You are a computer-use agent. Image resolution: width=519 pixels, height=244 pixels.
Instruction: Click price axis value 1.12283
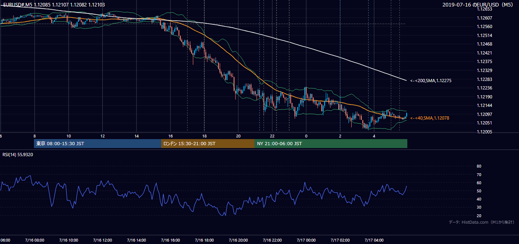484,79
